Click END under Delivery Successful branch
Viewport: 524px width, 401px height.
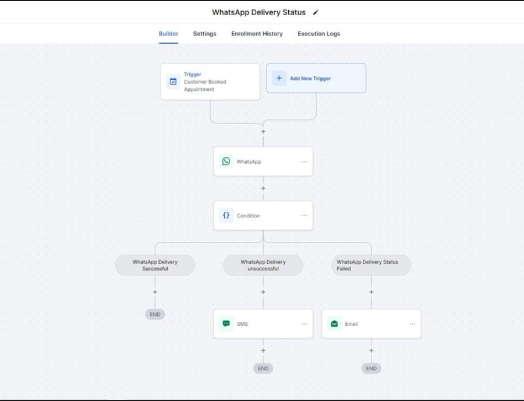coord(155,314)
